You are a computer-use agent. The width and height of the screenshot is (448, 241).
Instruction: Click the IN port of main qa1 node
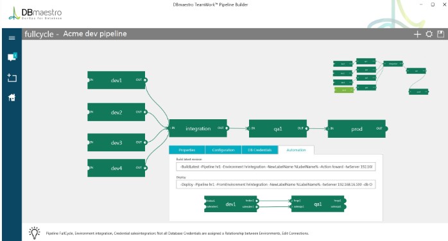click(x=249, y=129)
